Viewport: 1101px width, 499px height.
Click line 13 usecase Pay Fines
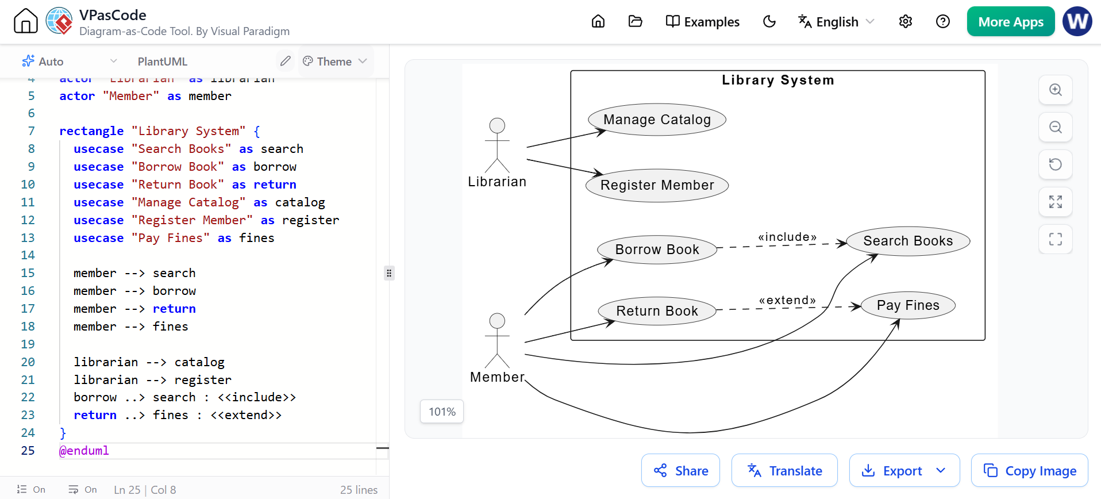pos(174,238)
